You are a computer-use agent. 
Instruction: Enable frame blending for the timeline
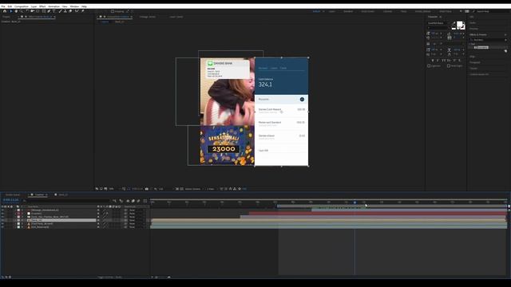tap(133, 201)
